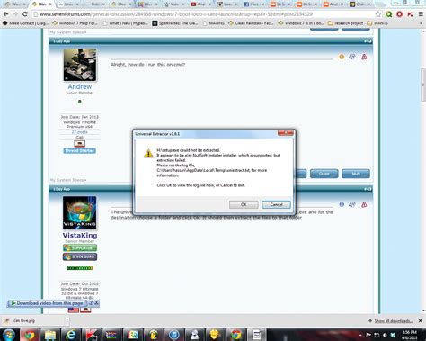The width and height of the screenshot is (426, 341).
Task: Click the red report-post triangle in VistaKing's post
Action: (x=364, y=204)
